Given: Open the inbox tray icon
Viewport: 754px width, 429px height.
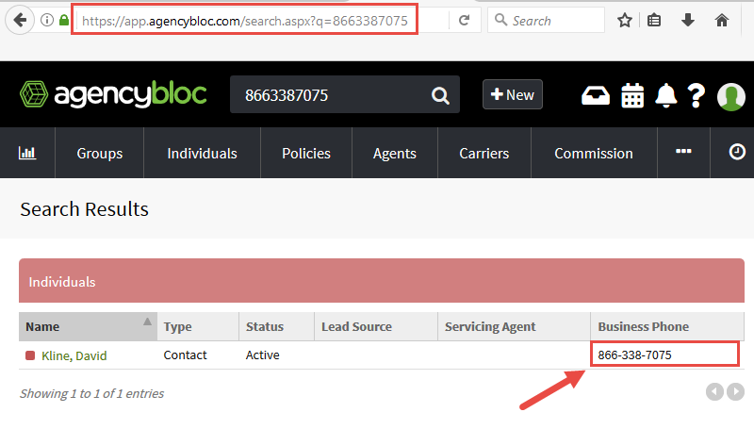Looking at the screenshot, I should point(596,95).
